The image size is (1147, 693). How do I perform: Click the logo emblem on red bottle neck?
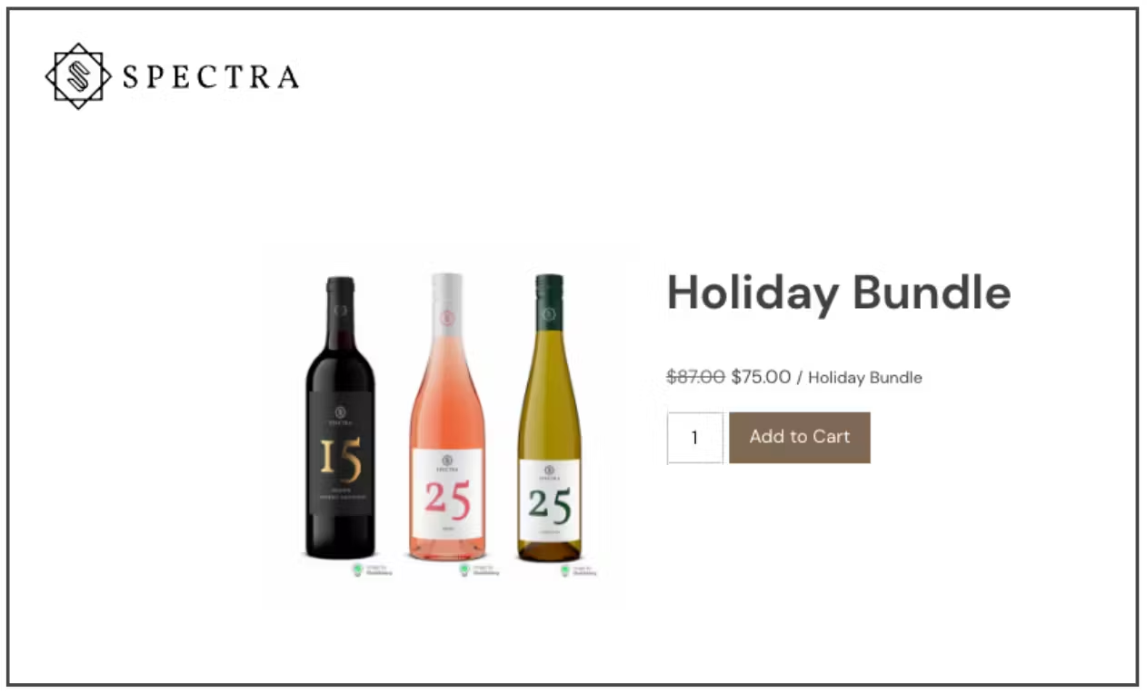click(x=340, y=310)
